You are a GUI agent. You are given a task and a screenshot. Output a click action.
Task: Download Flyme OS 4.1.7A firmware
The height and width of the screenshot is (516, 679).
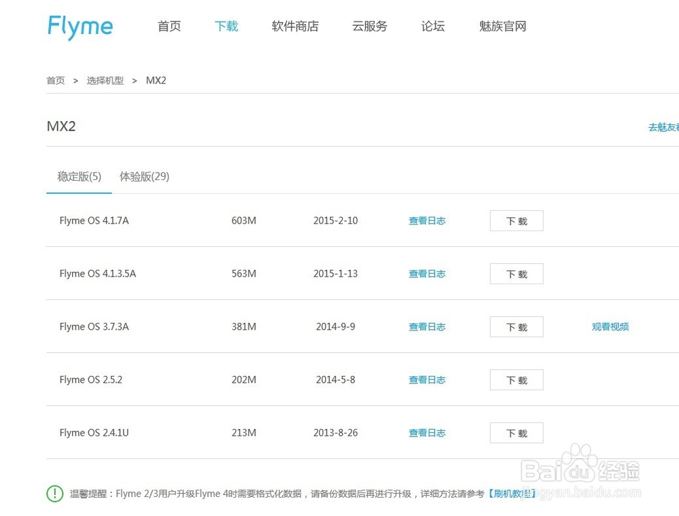point(516,220)
